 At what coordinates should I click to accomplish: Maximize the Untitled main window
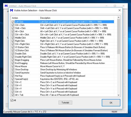[115, 6]
